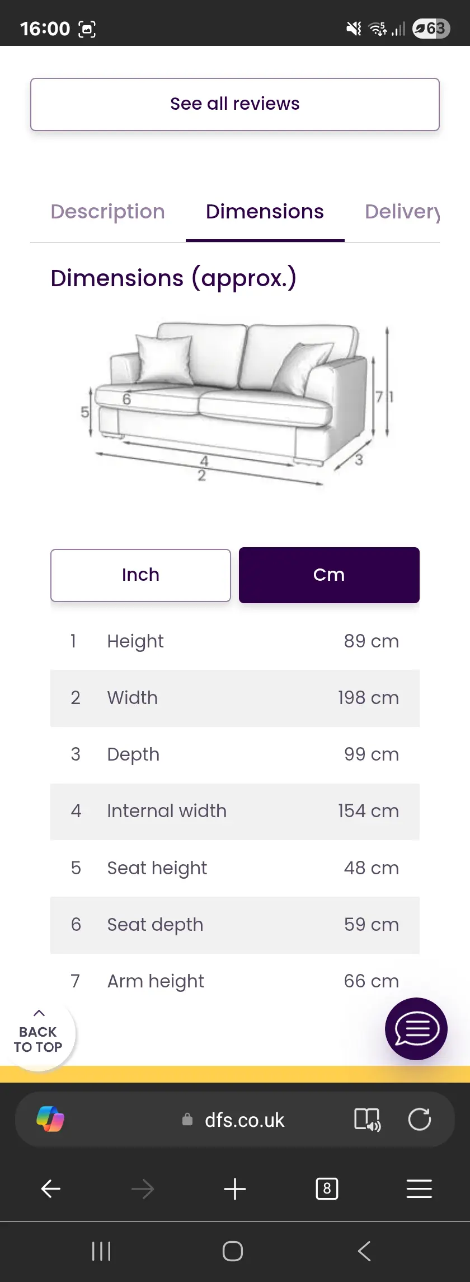Tap the dfs.co.uk address field
This screenshot has height=1282, width=470.
(245, 1120)
